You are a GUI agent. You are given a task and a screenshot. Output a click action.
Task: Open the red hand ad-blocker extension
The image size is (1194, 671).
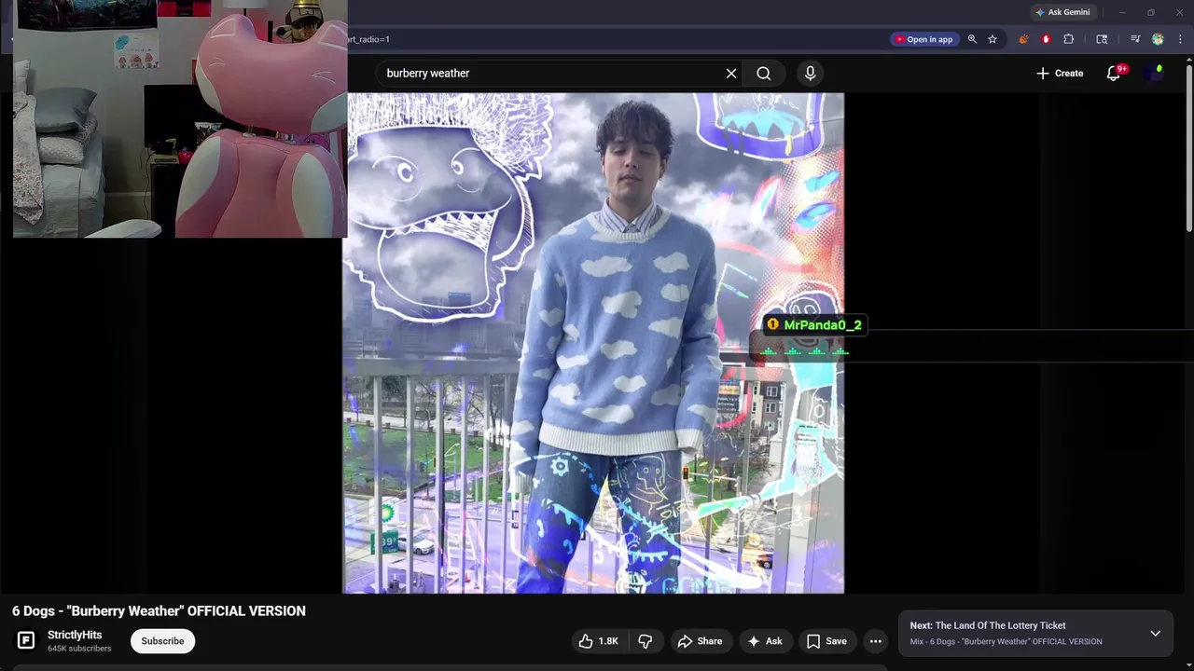tap(1046, 39)
